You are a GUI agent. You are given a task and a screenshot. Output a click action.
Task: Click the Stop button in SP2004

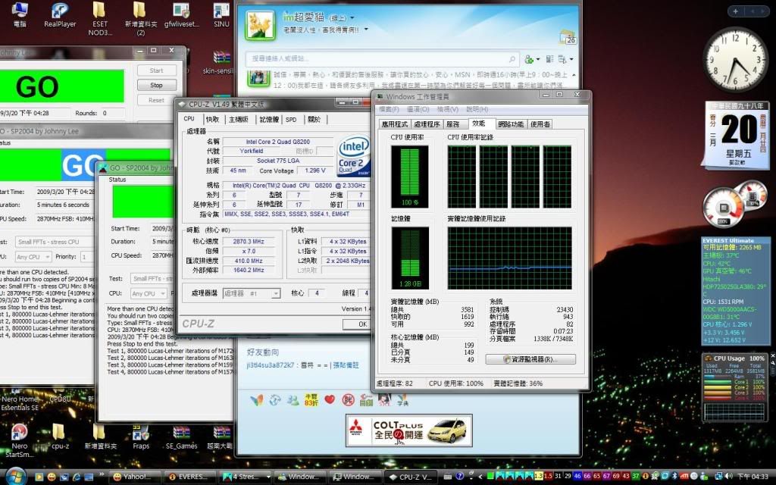(156, 85)
